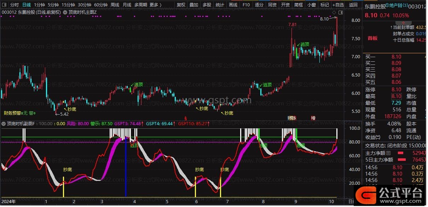Toggle the left sidebar panel icon
This screenshot has width=428, height=207.
click(x=5, y=5)
